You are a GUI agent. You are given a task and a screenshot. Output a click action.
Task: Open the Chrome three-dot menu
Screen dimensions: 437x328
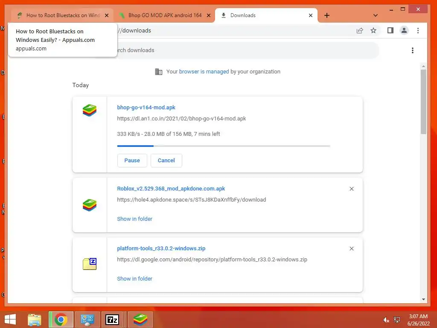pyautogui.click(x=418, y=30)
